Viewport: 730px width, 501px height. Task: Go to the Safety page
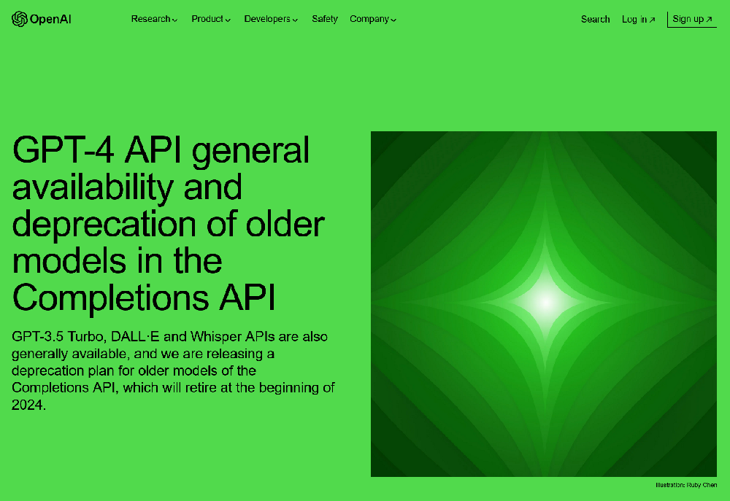pos(325,19)
